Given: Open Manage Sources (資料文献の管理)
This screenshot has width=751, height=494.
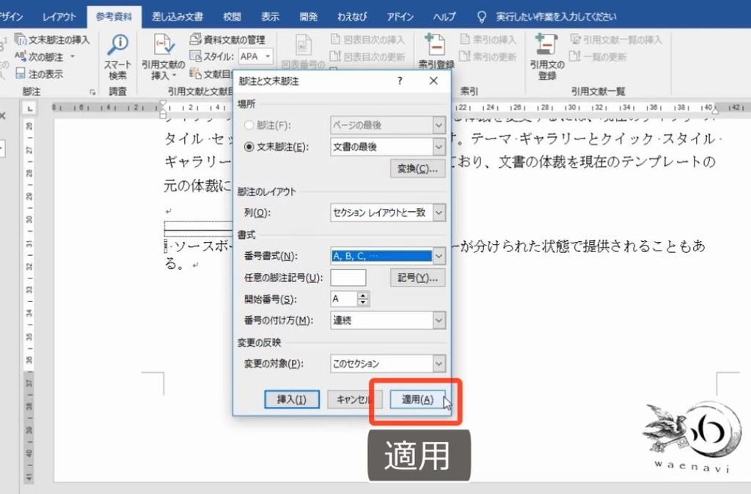Looking at the screenshot, I should [x=227, y=40].
